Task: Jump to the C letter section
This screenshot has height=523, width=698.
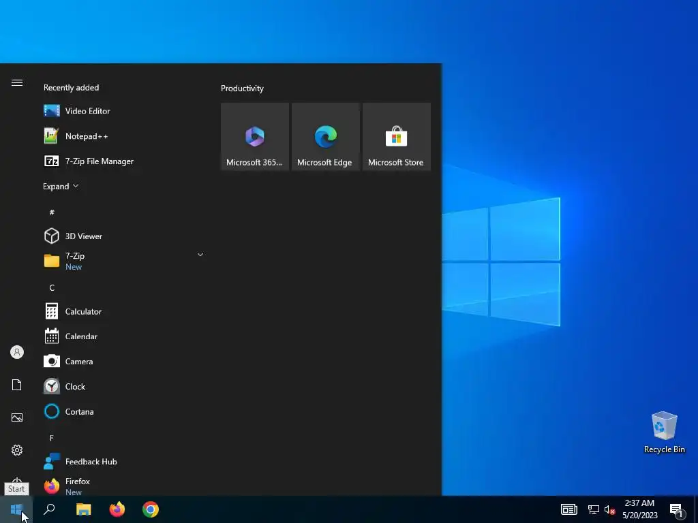Action: pyautogui.click(x=52, y=288)
